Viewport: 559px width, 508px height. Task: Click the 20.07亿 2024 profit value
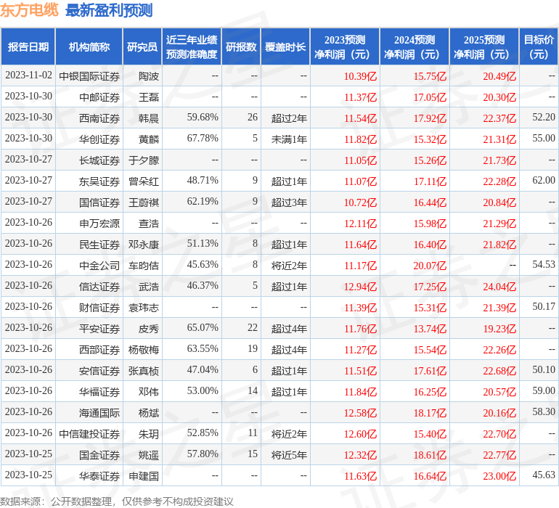tap(430, 265)
